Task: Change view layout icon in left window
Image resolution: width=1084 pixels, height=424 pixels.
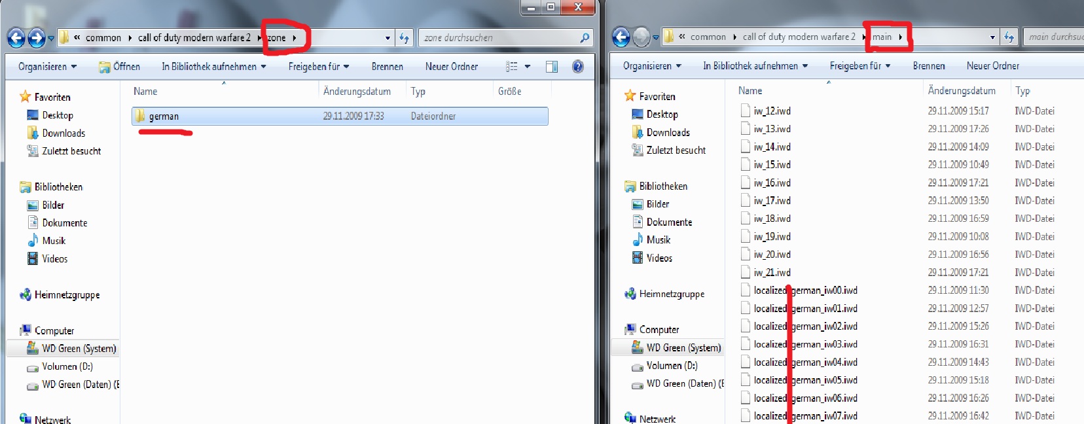Action: point(511,66)
